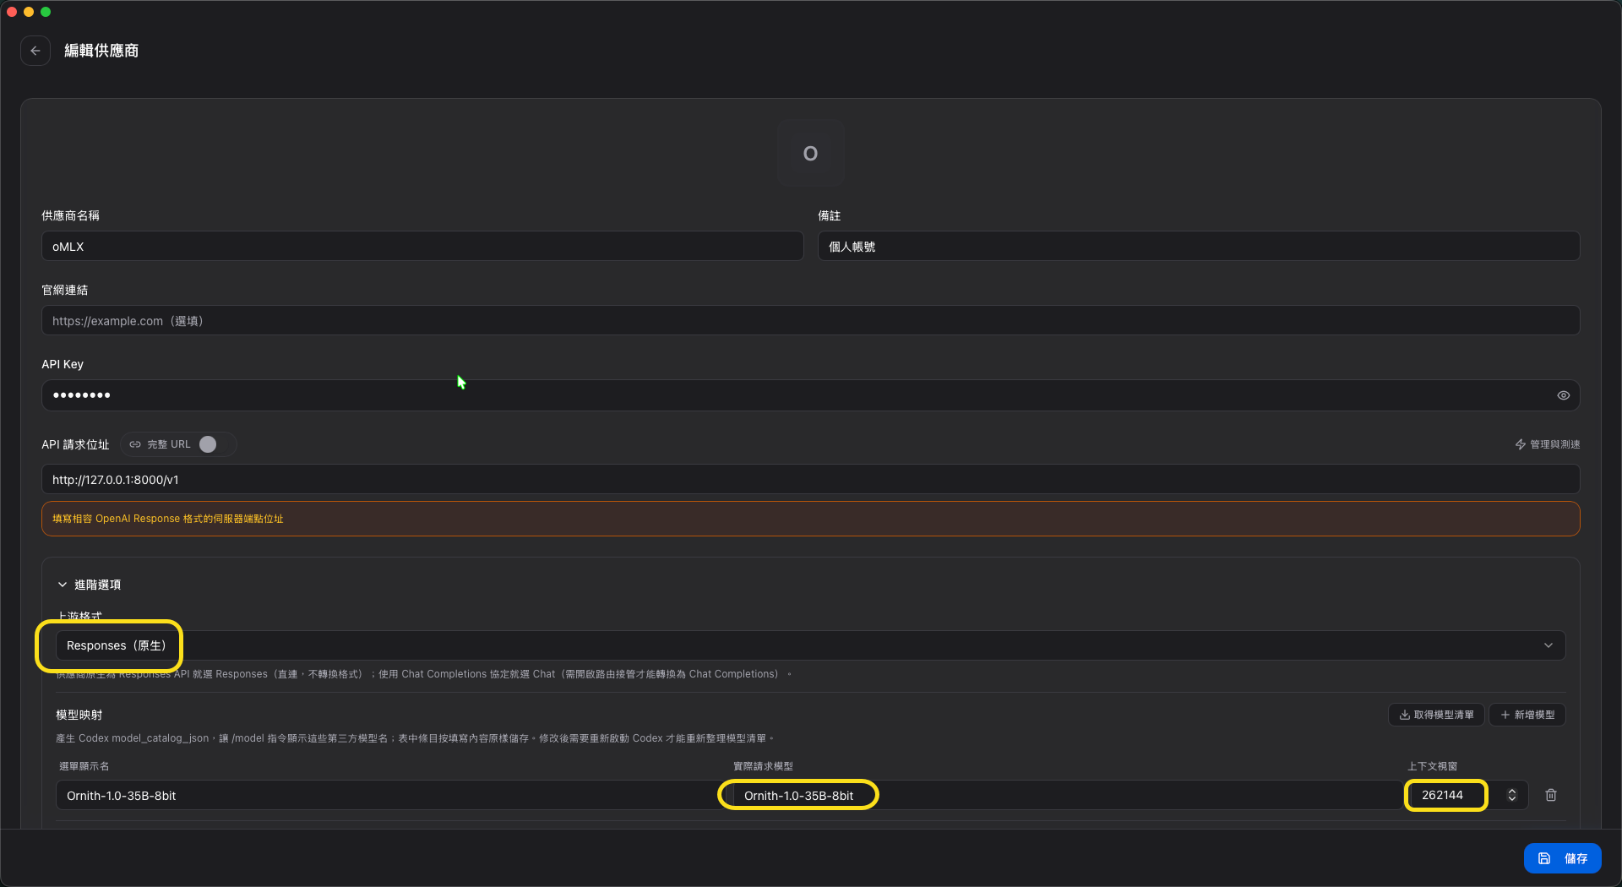Click the API request address field
This screenshot has height=887, width=1622.
810,480
